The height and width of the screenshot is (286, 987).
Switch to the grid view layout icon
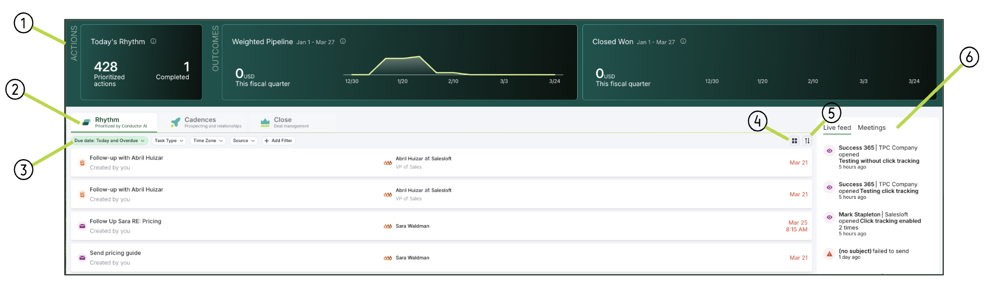pyautogui.click(x=795, y=141)
